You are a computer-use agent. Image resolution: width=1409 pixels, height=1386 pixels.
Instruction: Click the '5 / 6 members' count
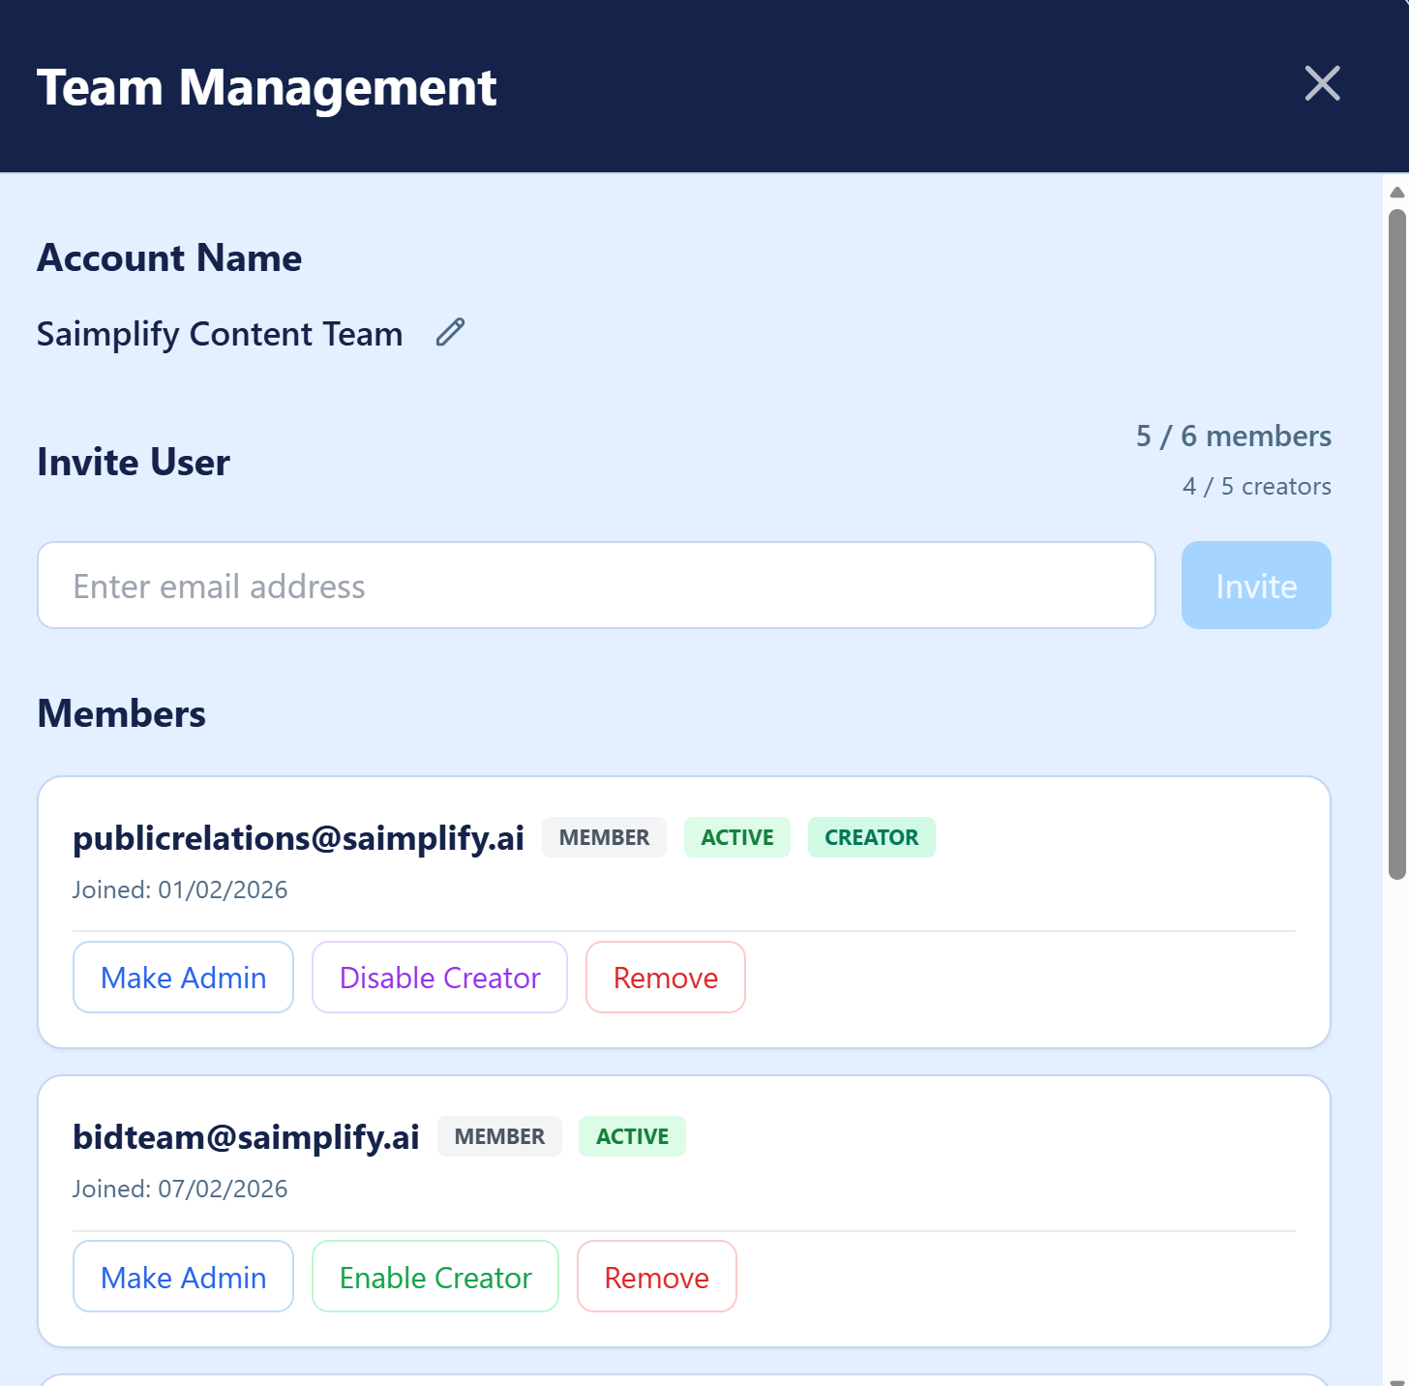coord(1234,436)
